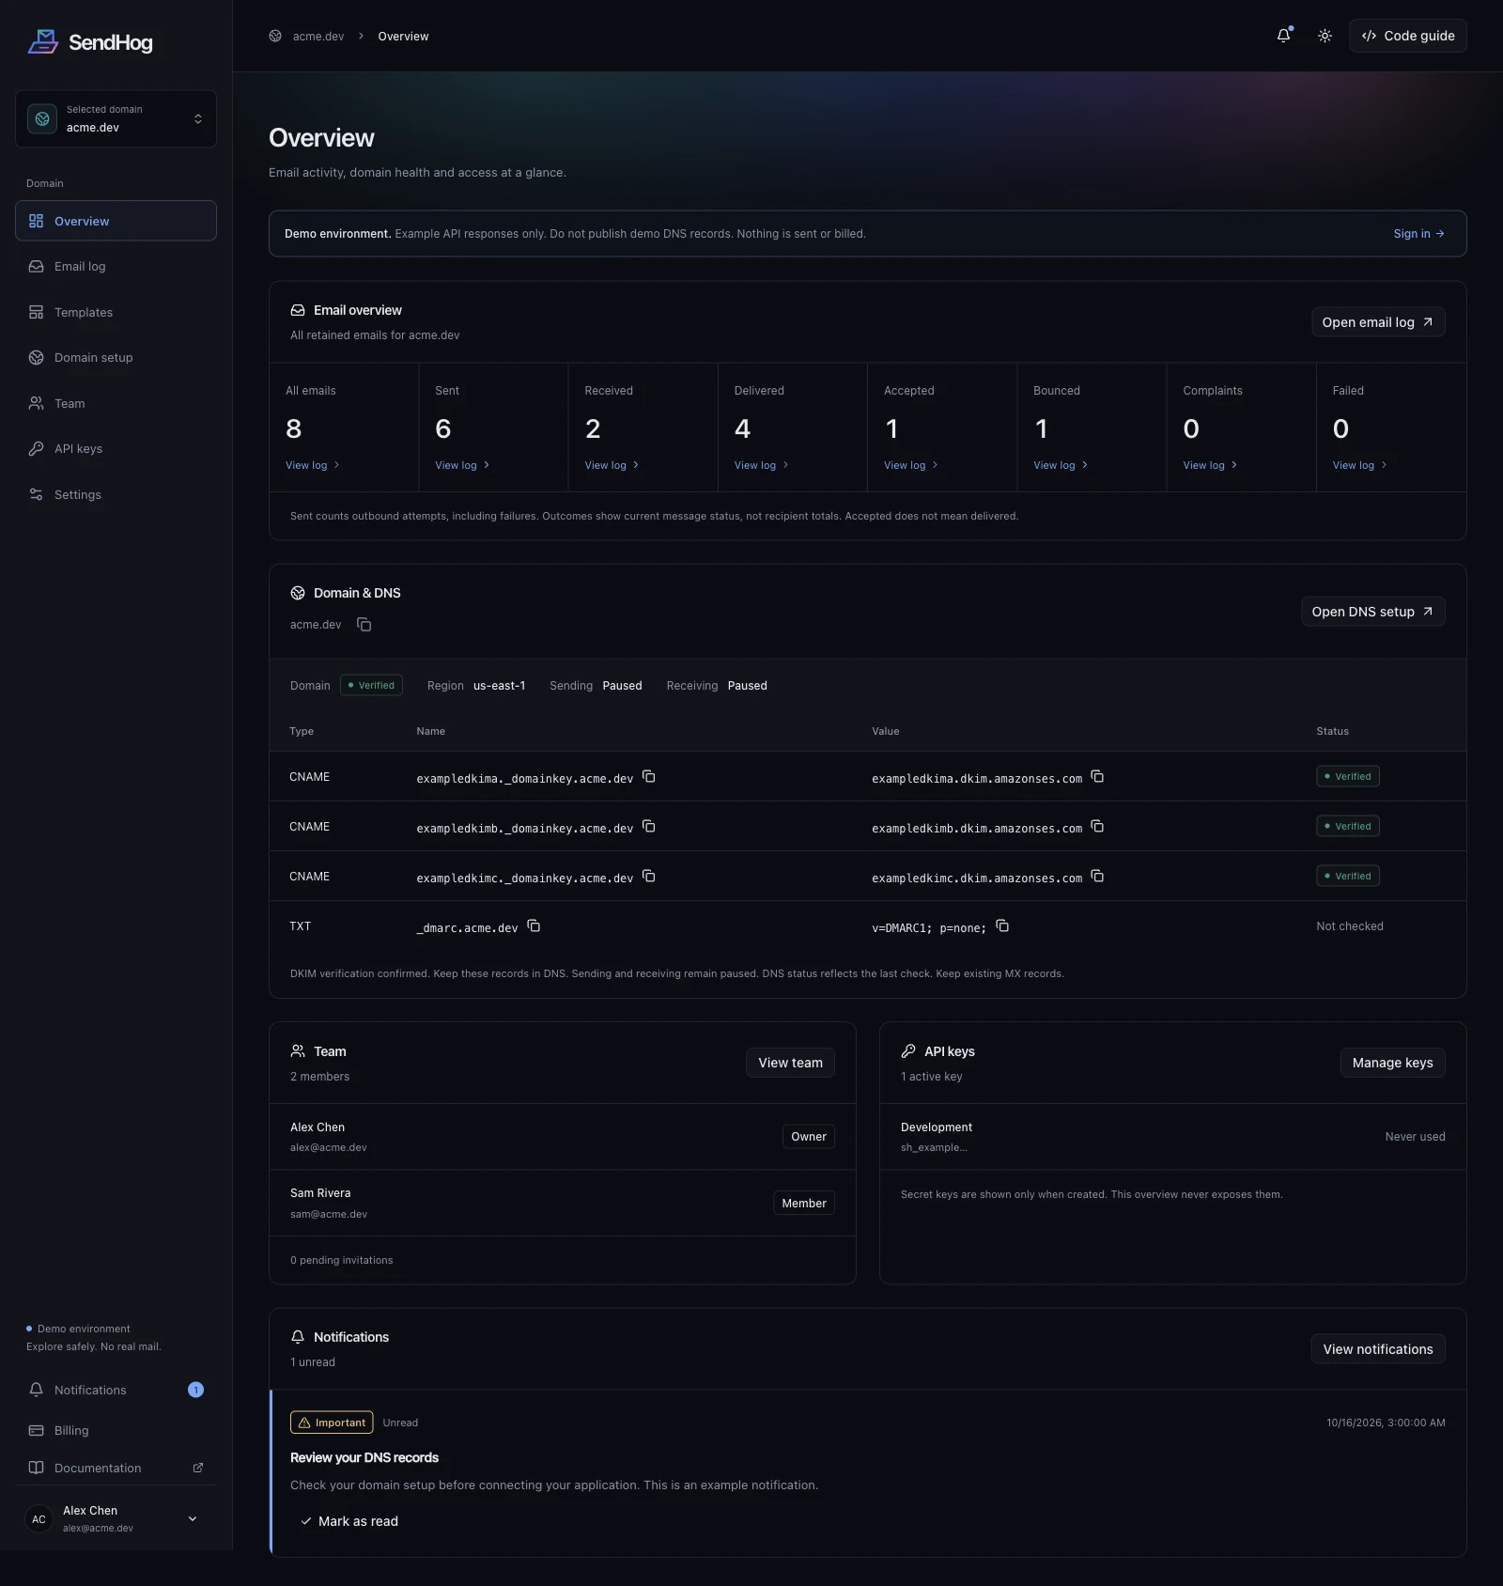This screenshot has width=1503, height=1586.
Task: Open the Selected domain switcher
Action: 116,118
